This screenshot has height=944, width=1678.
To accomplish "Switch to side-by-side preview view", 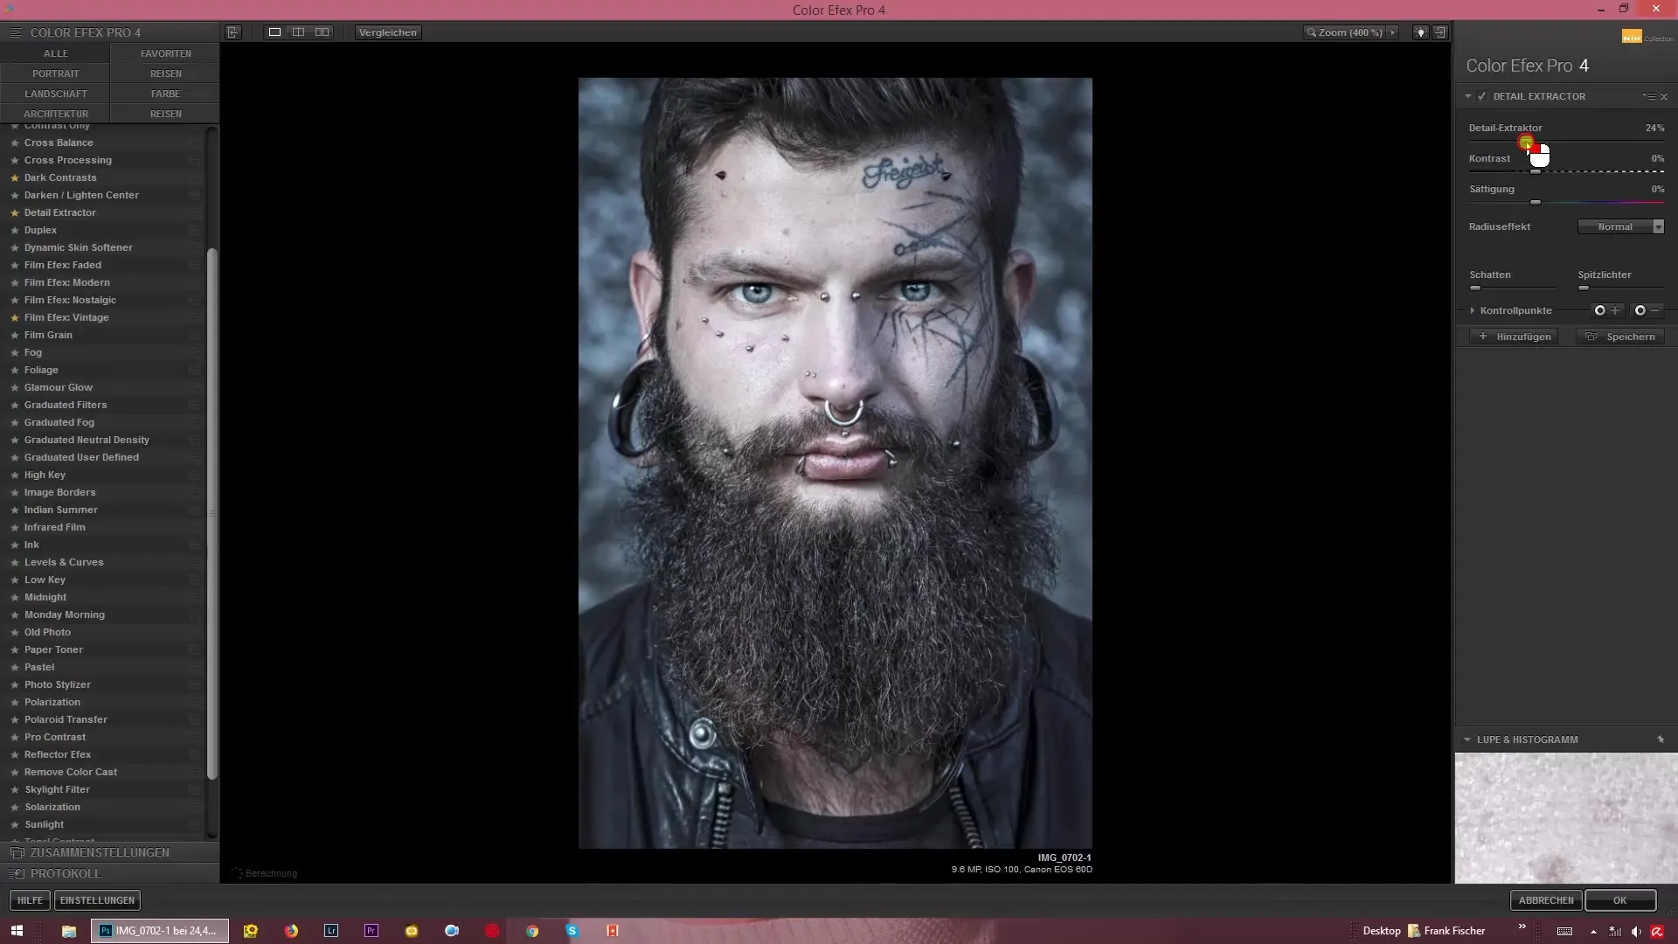I will coord(322,32).
